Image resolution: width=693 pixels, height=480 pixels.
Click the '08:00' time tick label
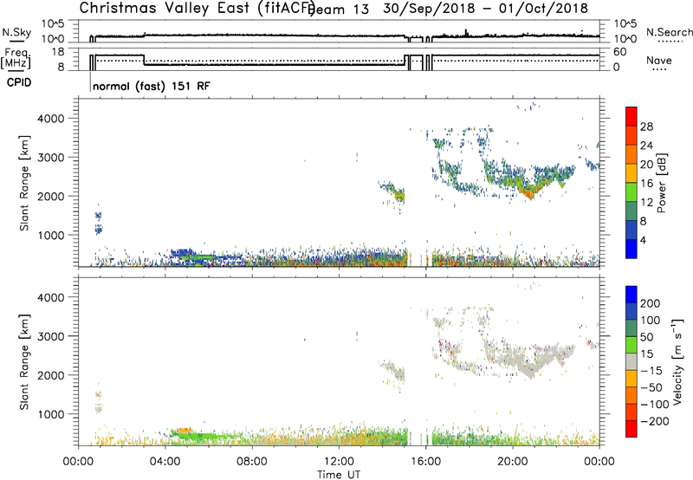(251, 462)
